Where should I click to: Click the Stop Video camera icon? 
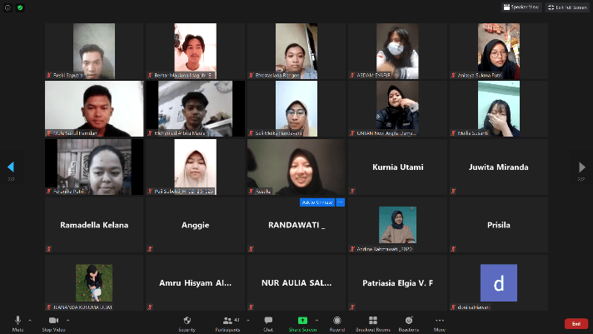(53, 321)
